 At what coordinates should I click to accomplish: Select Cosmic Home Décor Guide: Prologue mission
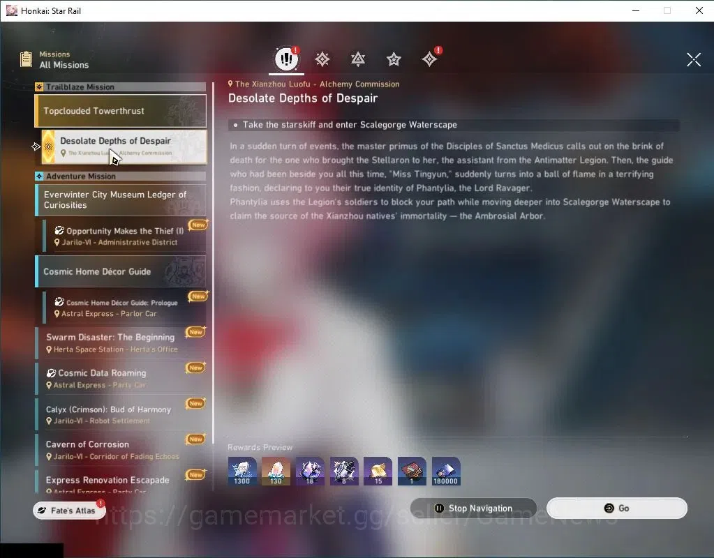coord(124,307)
